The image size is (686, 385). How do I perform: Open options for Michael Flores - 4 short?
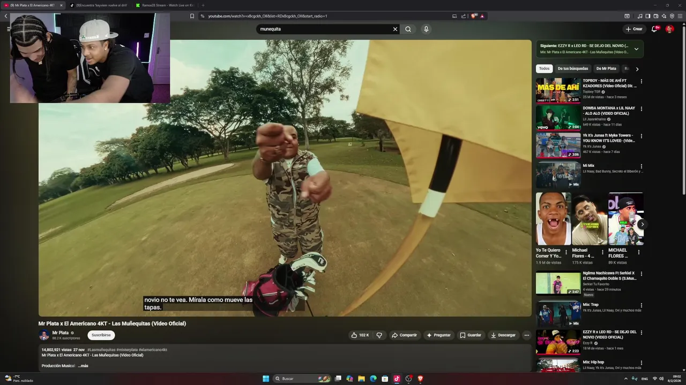click(602, 252)
